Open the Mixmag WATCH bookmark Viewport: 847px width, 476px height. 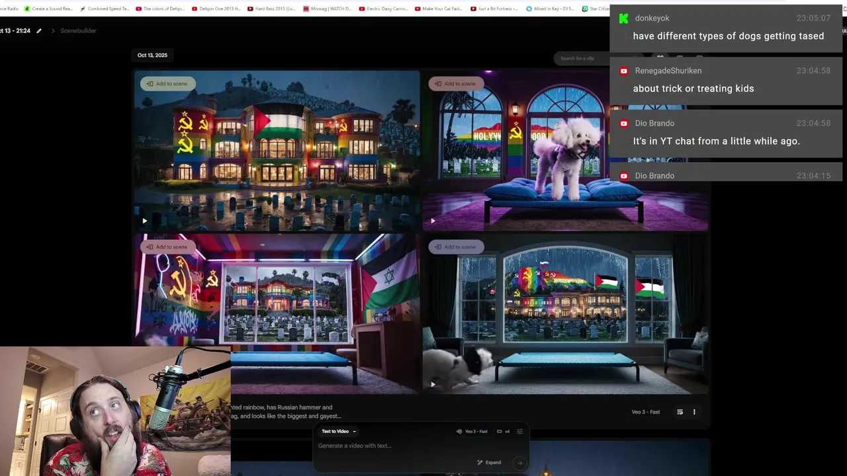pyautogui.click(x=328, y=9)
